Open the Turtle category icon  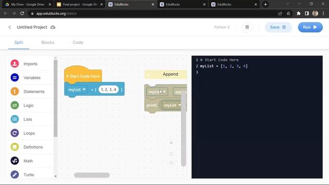(x=15, y=175)
